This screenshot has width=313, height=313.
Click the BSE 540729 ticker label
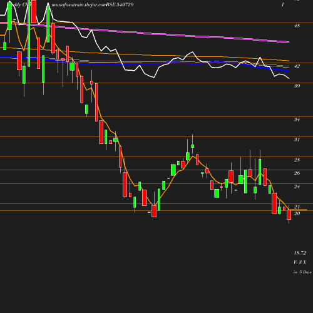click(x=120, y=4)
